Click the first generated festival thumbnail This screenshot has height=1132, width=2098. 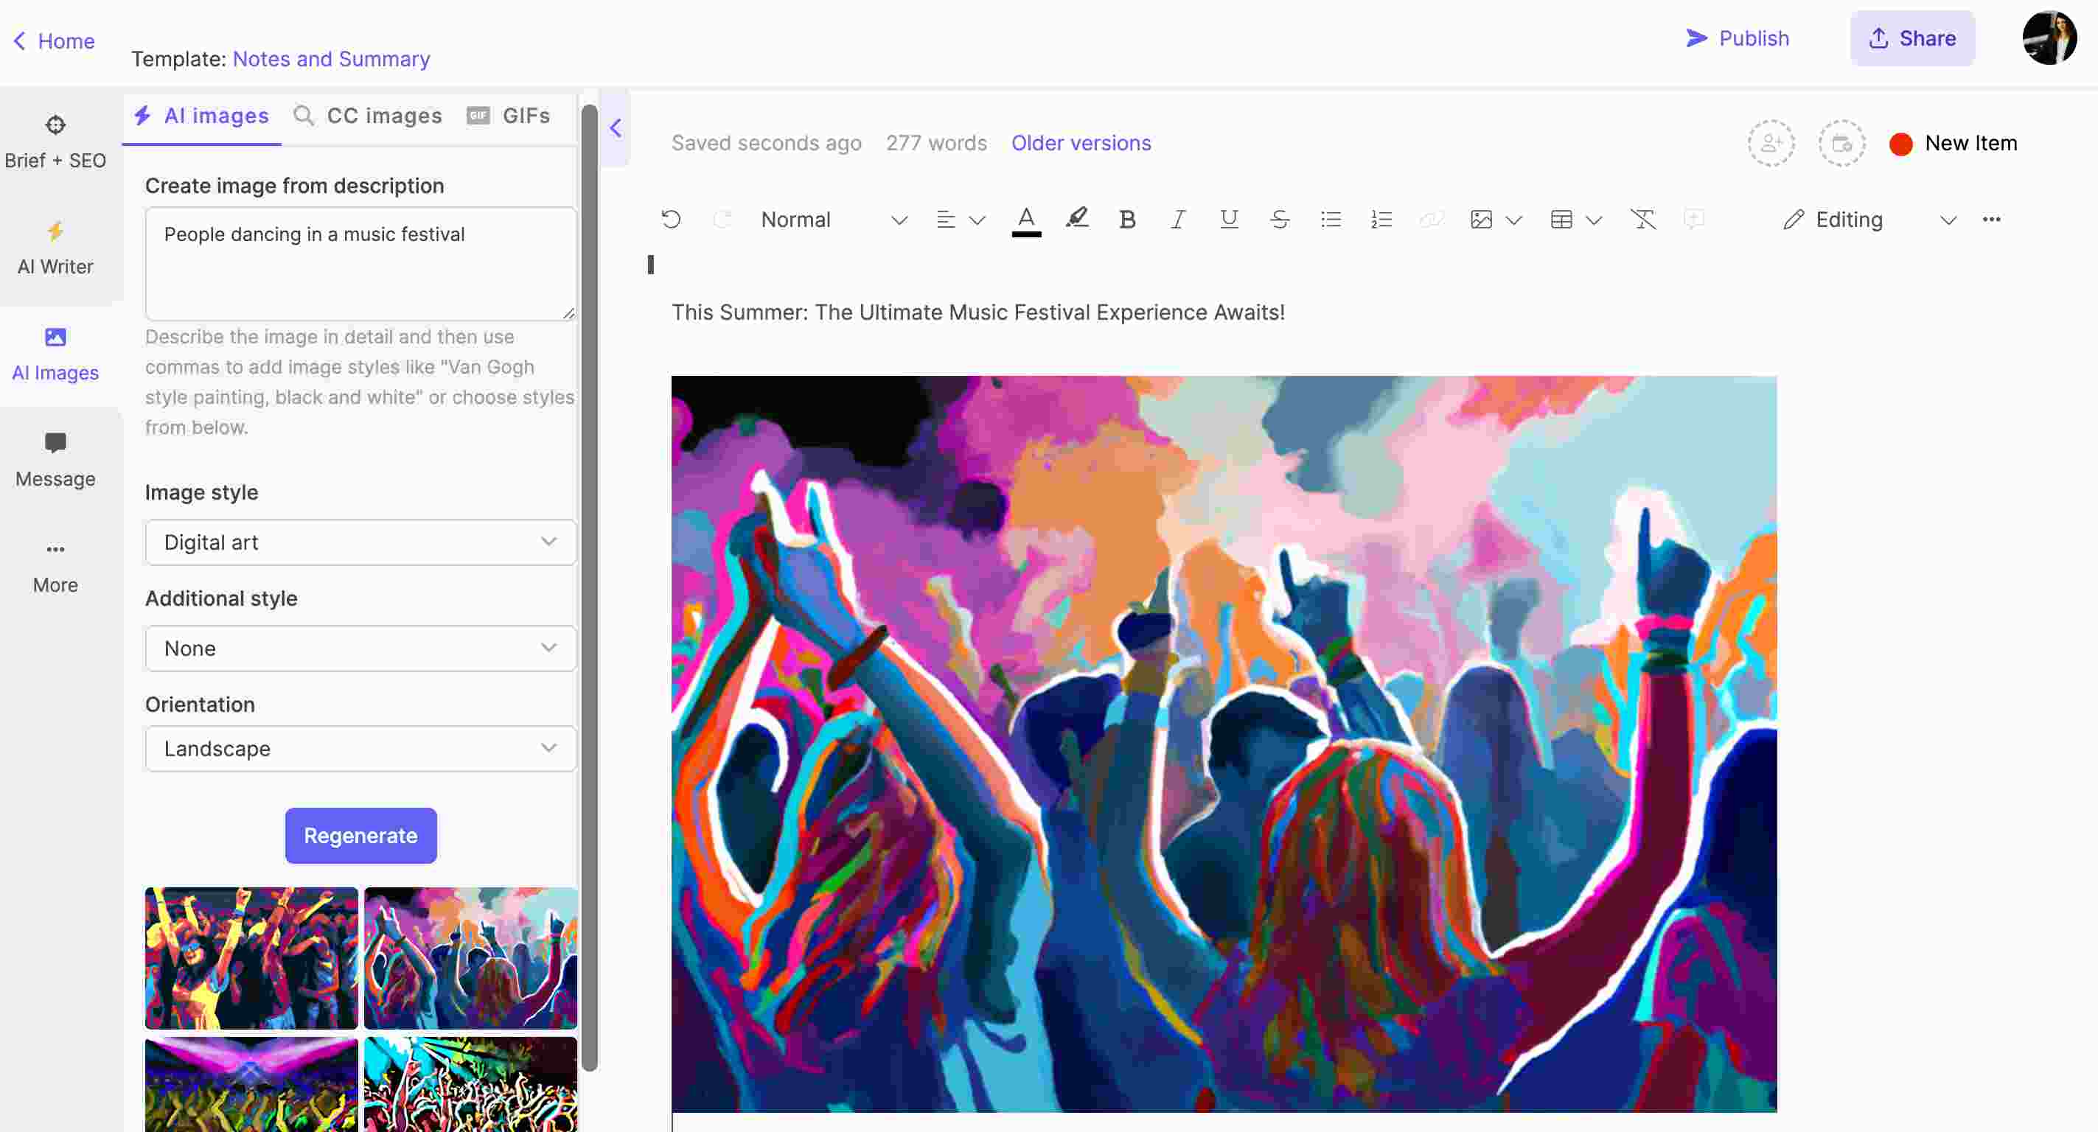251,957
